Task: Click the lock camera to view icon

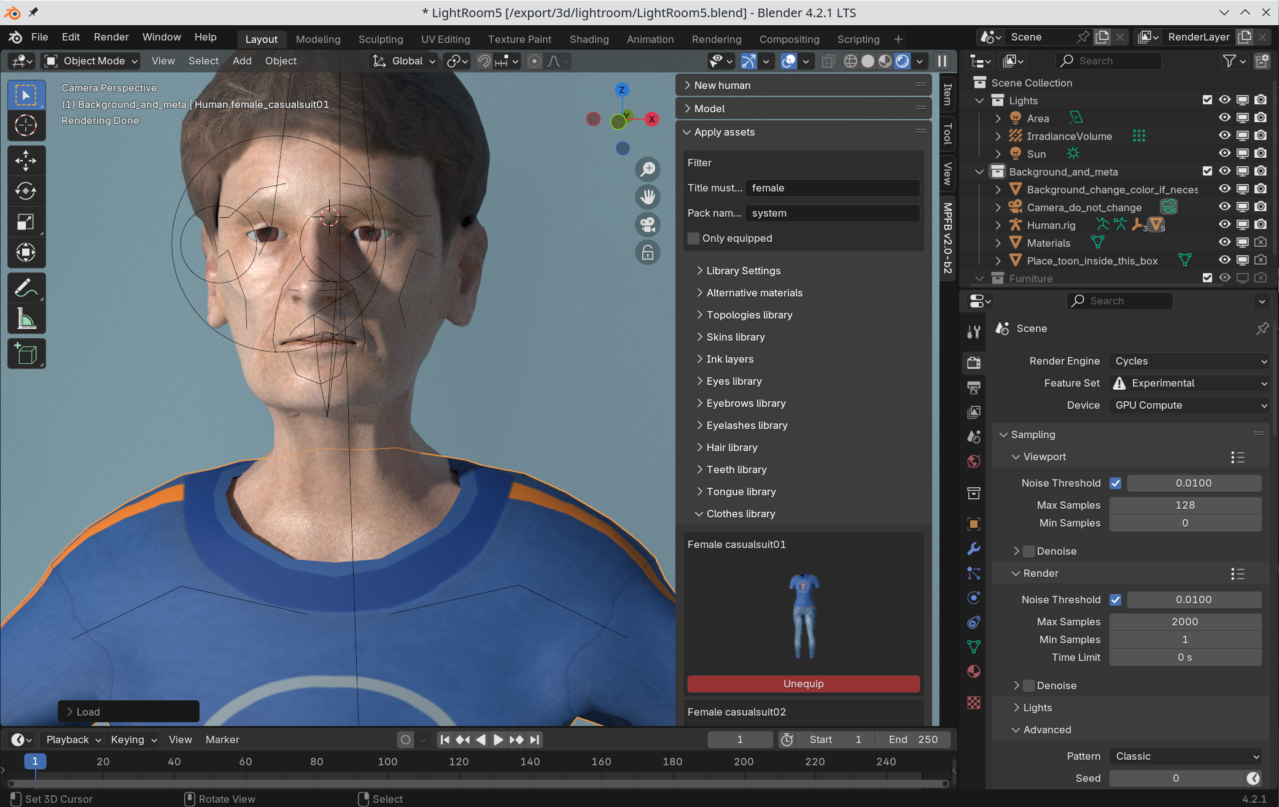Action: (648, 253)
